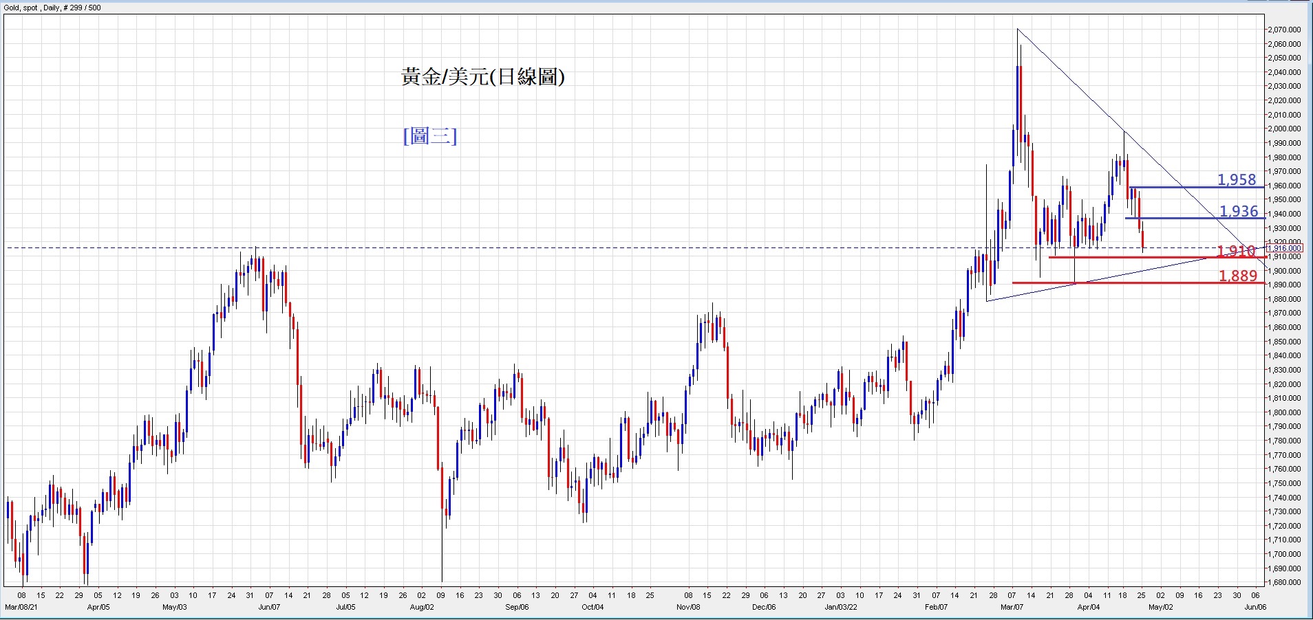Click the May/02 date axis label
The image size is (1313, 620).
[1160, 607]
